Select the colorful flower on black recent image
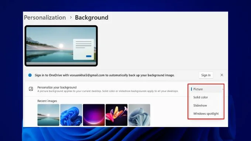Screen dimensions: 251x141 point(117,115)
